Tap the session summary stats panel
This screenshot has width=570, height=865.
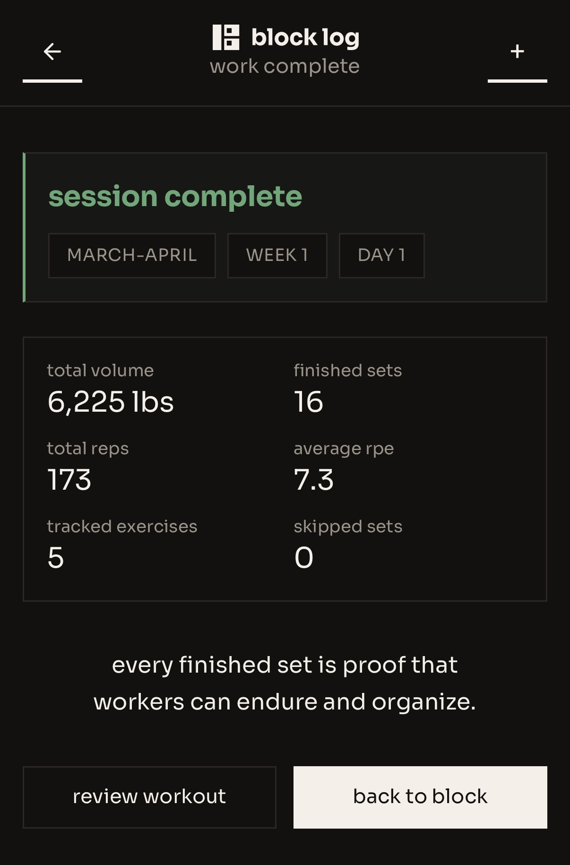click(285, 468)
